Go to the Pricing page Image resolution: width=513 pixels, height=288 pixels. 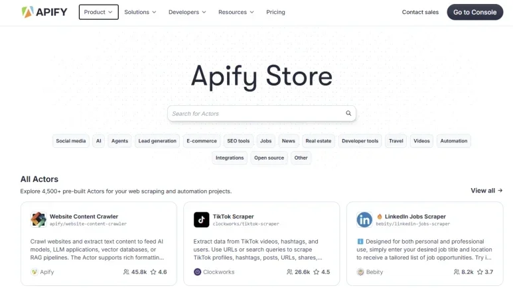pos(275,12)
